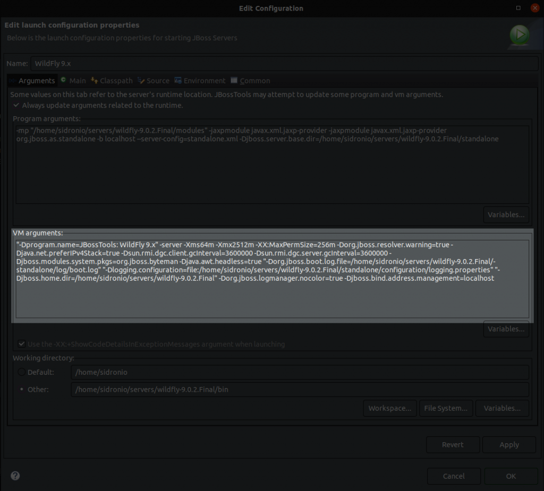
Task: Confirm with the OK button
Action: click(511, 476)
